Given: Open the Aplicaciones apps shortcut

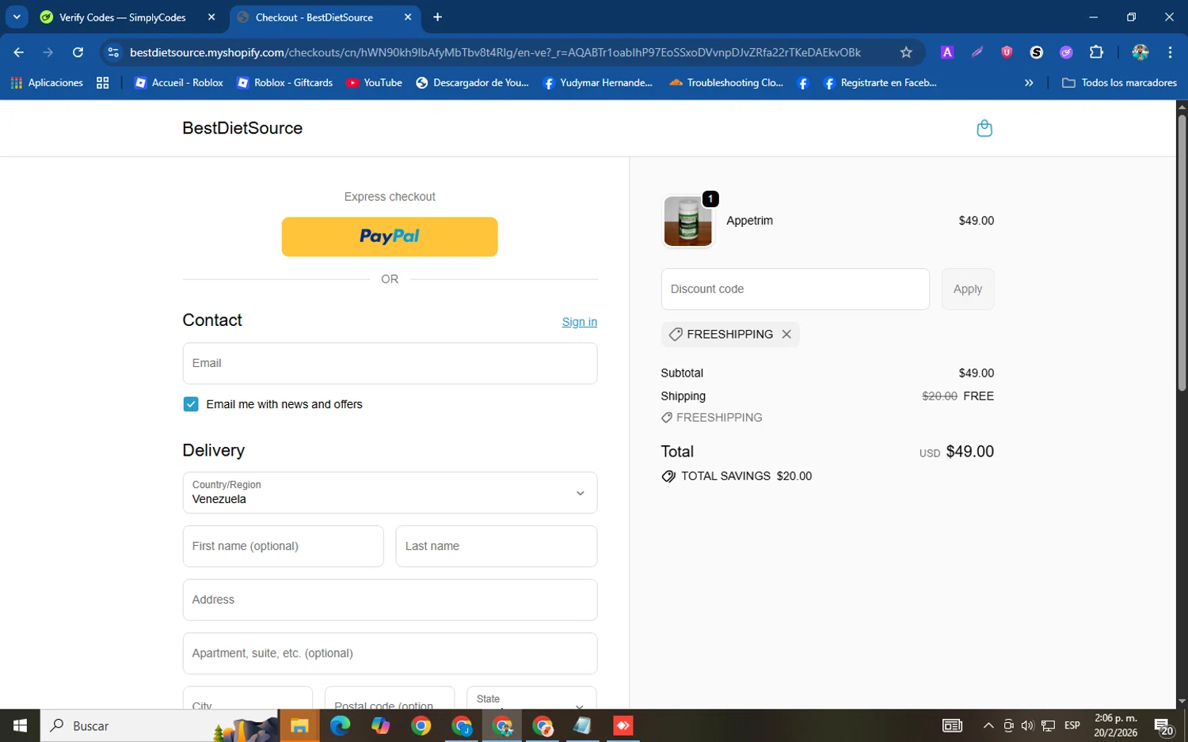Looking at the screenshot, I should 48,82.
